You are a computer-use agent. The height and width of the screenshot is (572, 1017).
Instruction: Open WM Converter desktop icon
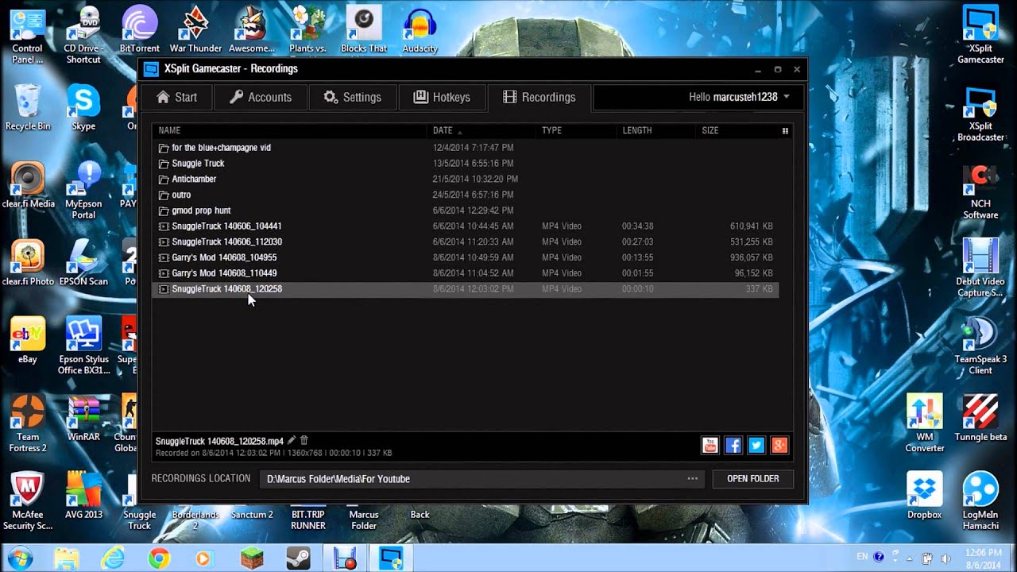click(x=924, y=423)
